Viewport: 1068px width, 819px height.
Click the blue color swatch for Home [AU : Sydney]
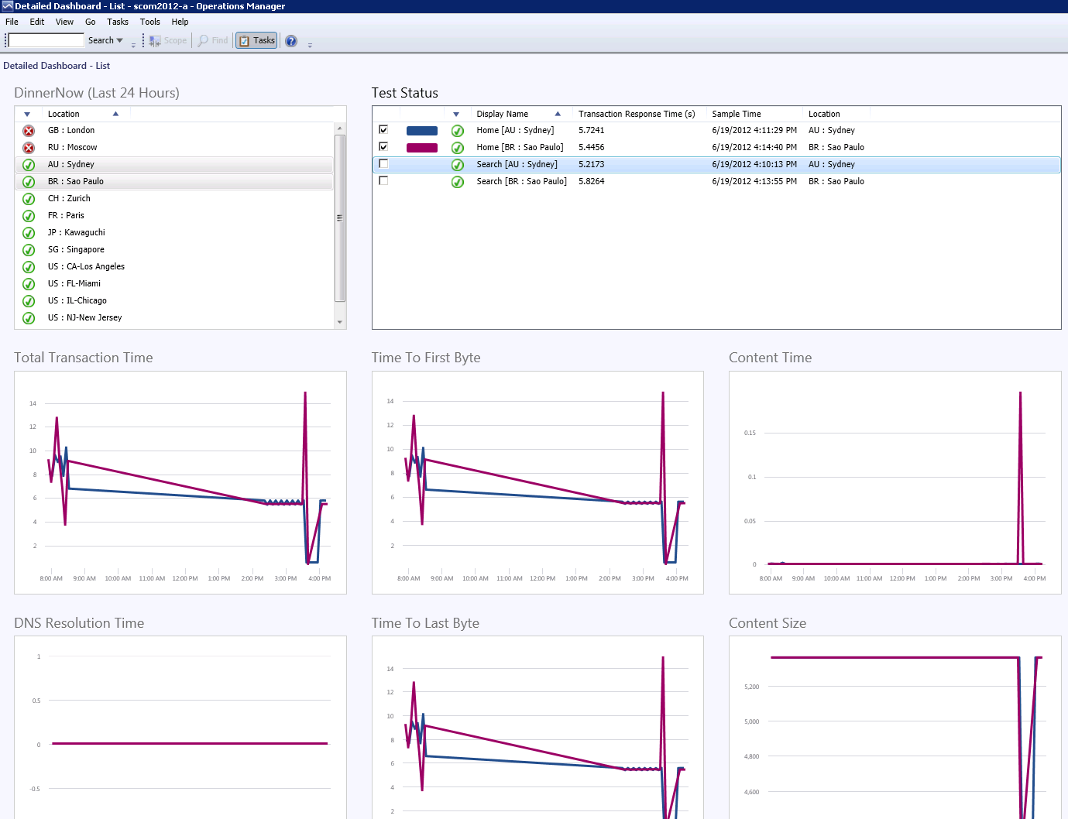[422, 131]
